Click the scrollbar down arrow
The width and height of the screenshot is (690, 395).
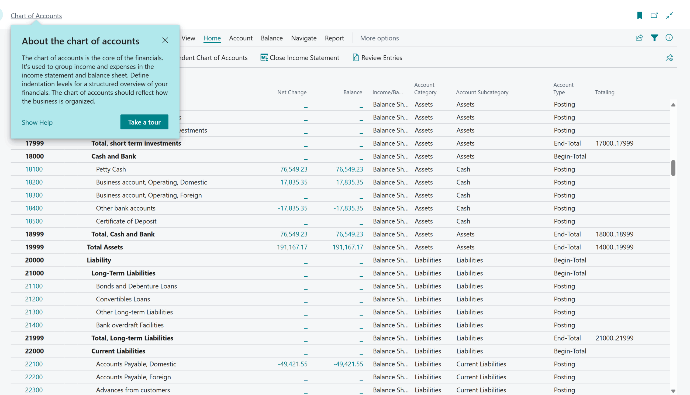pos(673,391)
